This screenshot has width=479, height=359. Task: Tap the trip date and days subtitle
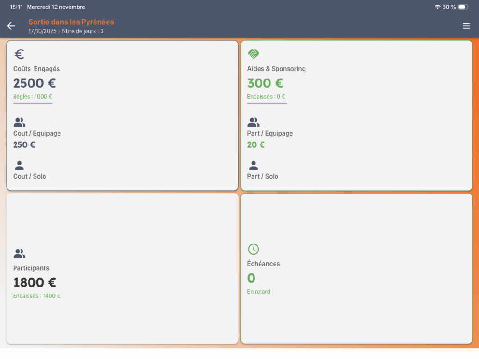[x=66, y=31]
